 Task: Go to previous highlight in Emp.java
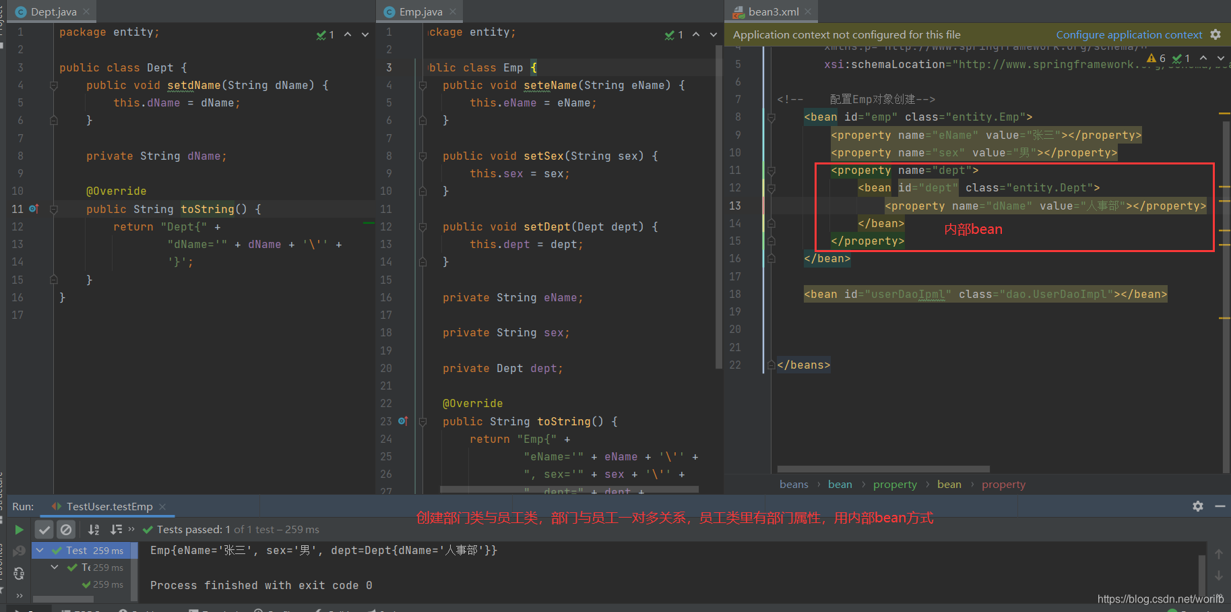tap(696, 34)
